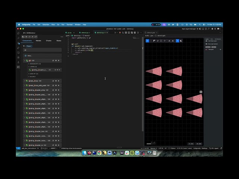This screenshot has width=239, height=179.
Task: Click the zoom-to-fit icon in GDS viewer
Action: pyautogui.click(x=161, y=41)
